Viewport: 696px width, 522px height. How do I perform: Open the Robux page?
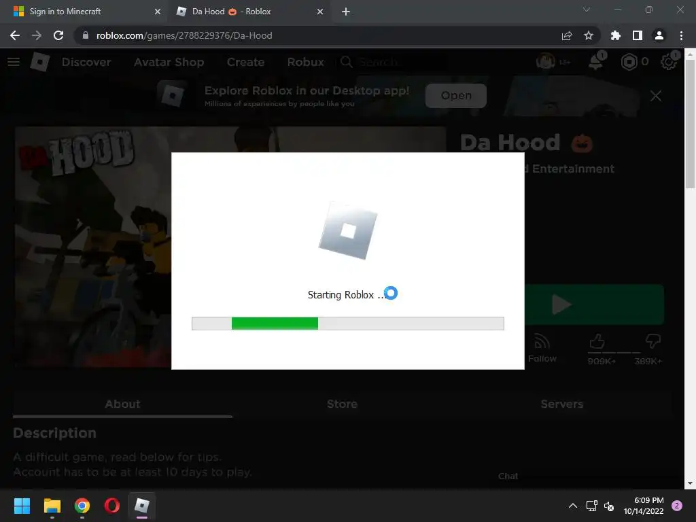click(x=305, y=62)
